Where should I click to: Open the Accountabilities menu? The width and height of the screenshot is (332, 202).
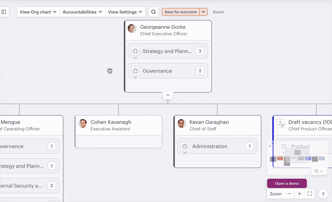tap(82, 12)
